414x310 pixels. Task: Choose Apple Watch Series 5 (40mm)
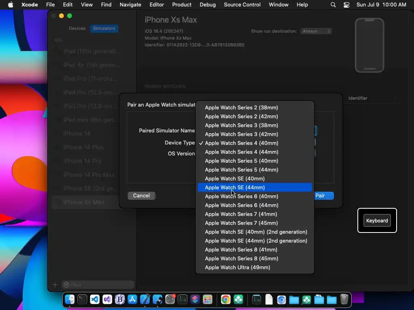(255, 161)
